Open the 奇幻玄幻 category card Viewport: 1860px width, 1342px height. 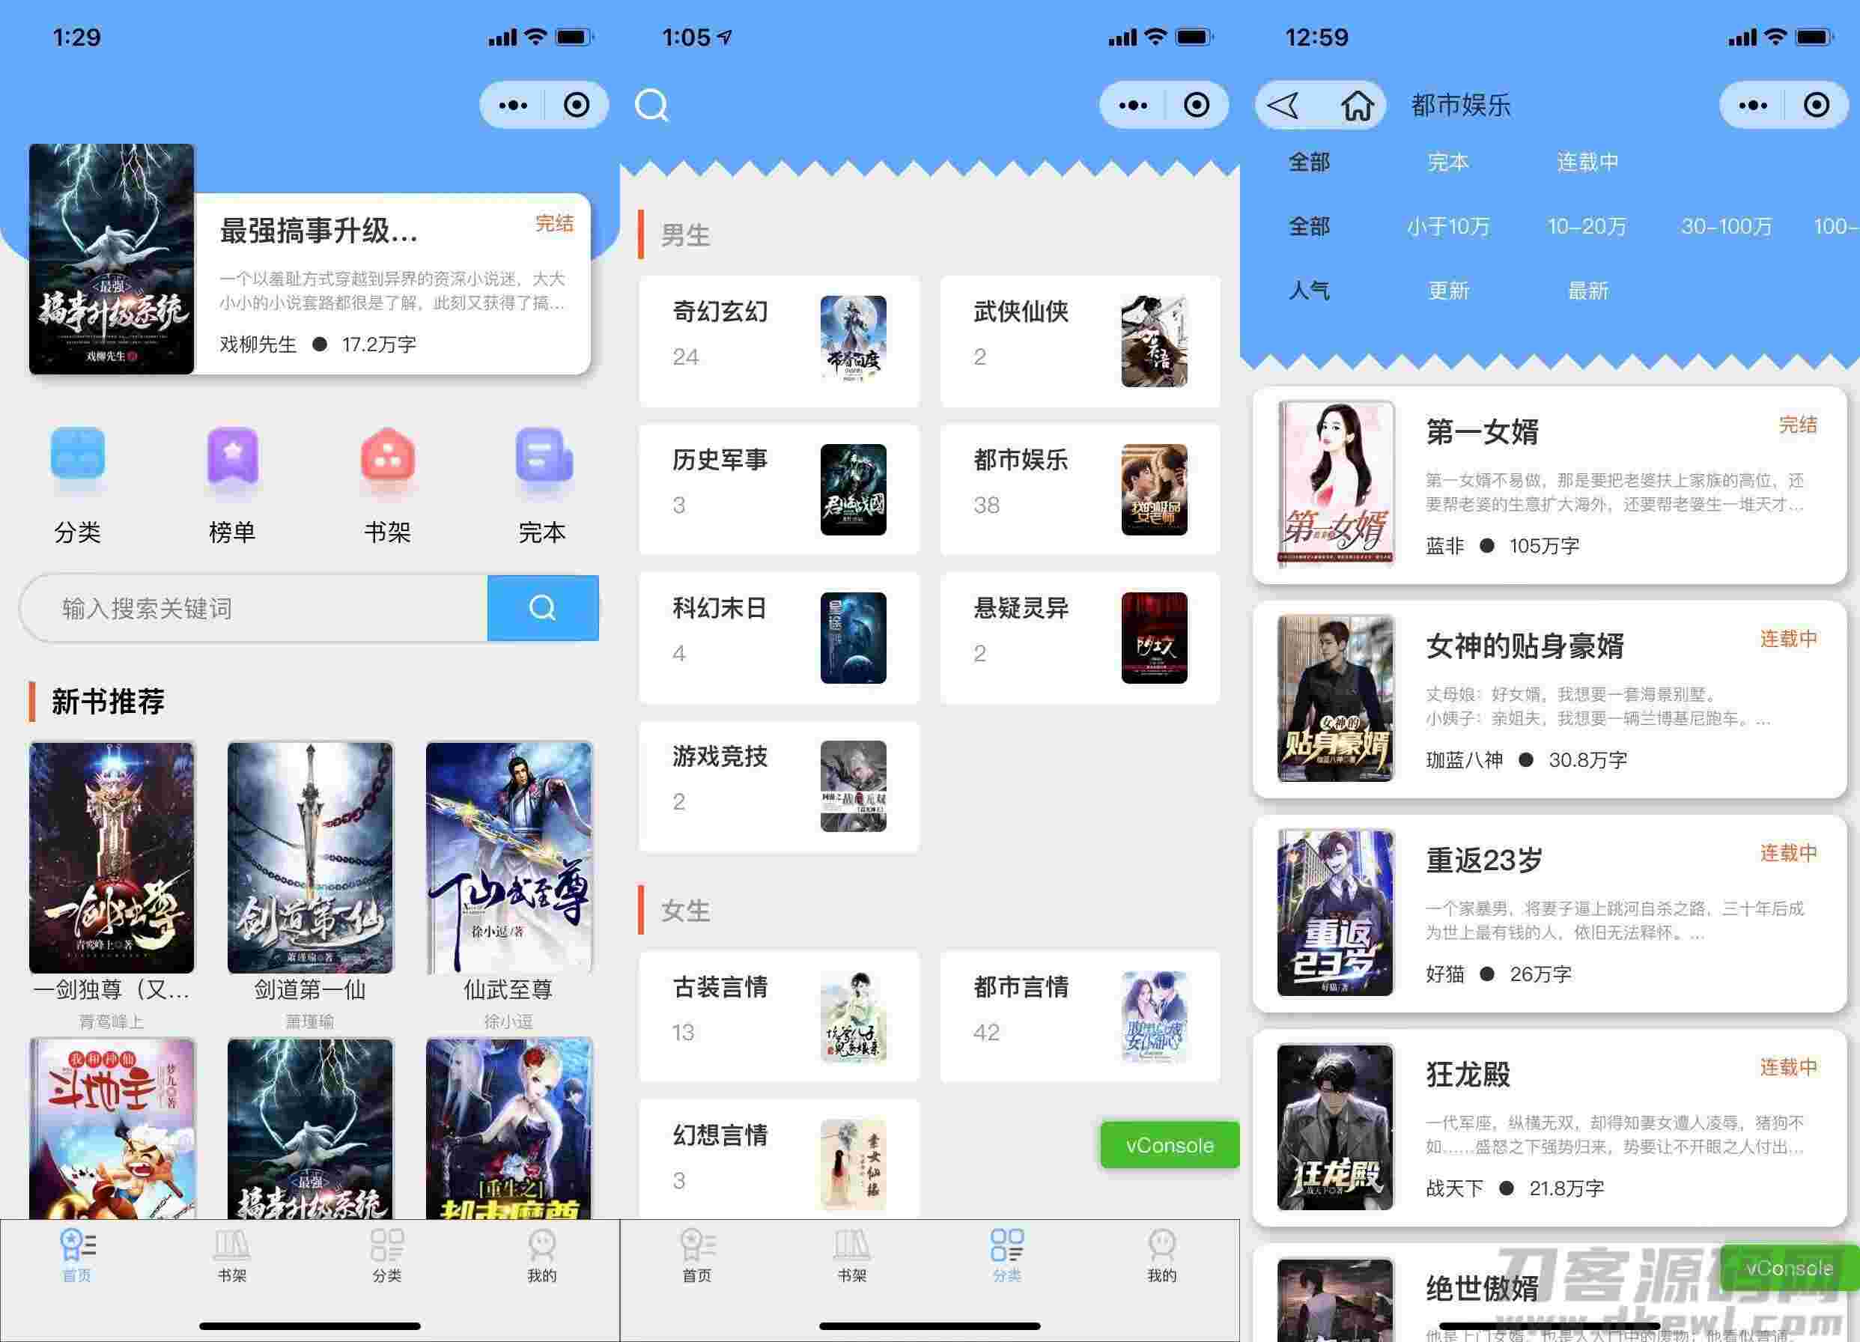point(778,341)
